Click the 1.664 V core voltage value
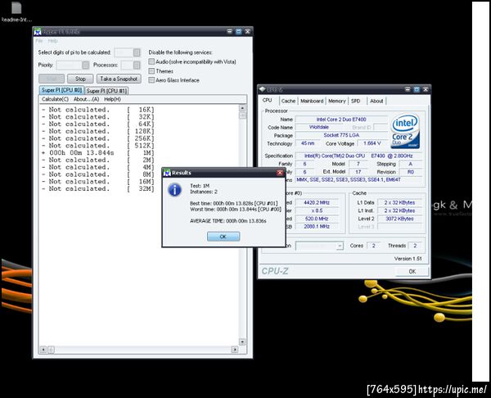 [x=372, y=143]
